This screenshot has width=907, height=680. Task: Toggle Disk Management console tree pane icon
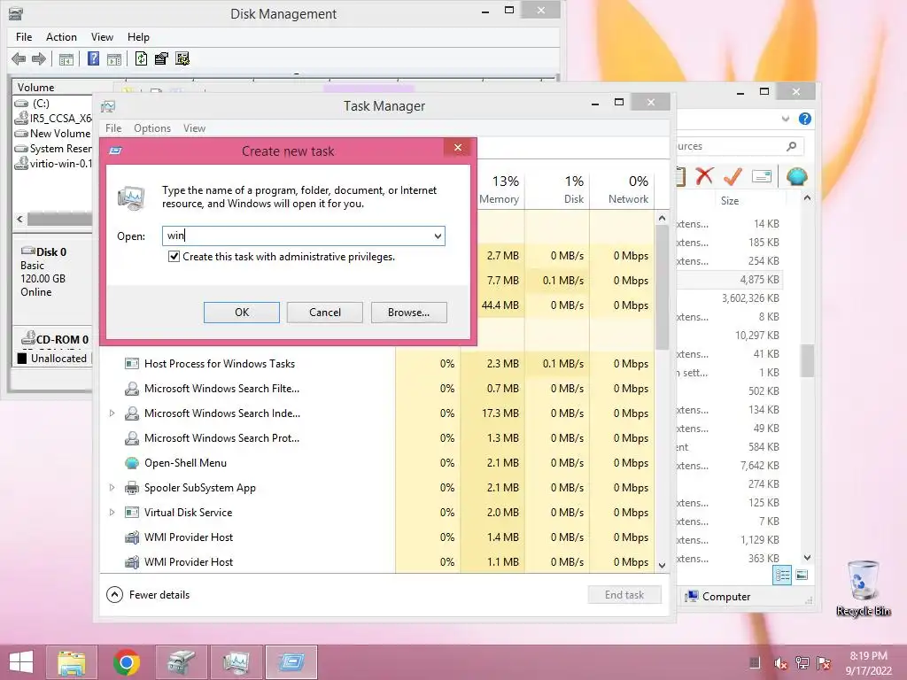66,59
